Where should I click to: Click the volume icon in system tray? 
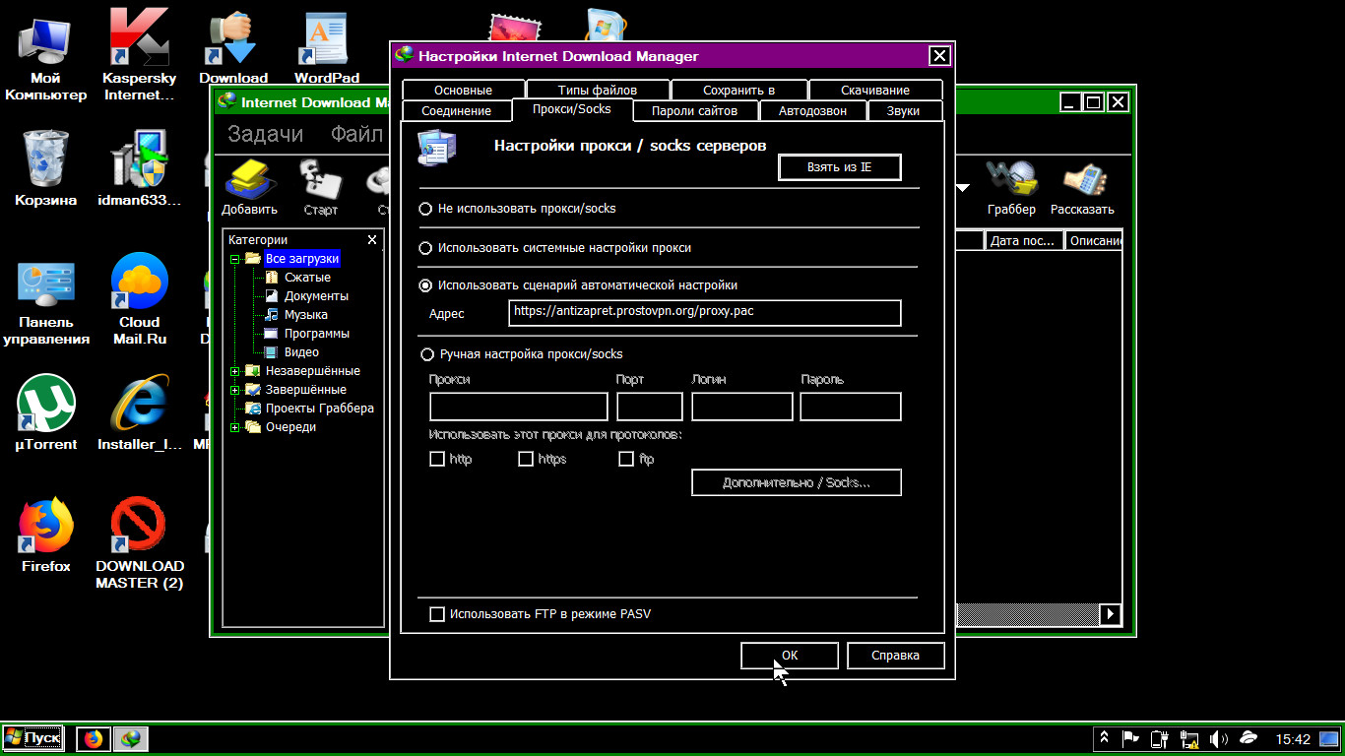[x=1219, y=738]
